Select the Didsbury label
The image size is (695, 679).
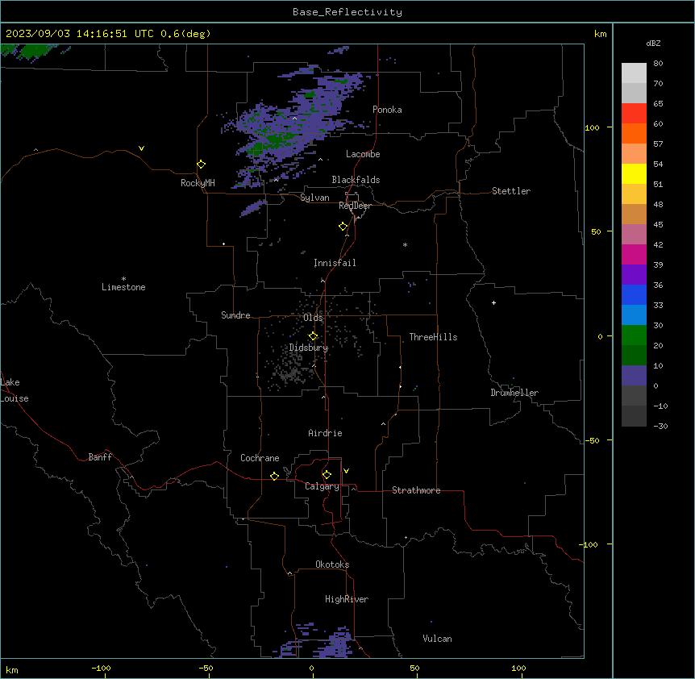pyautogui.click(x=309, y=348)
